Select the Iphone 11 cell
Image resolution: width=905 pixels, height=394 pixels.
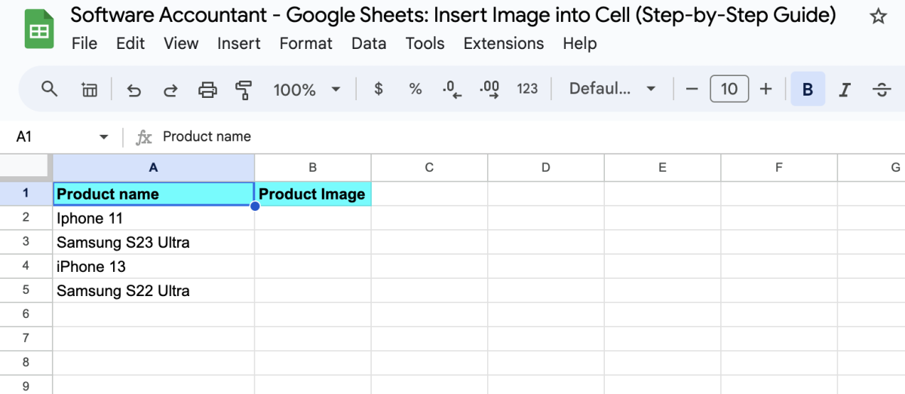click(154, 218)
